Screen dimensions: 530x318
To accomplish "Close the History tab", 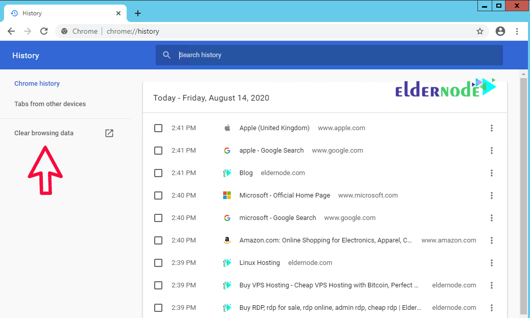I will pyautogui.click(x=118, y=13).
